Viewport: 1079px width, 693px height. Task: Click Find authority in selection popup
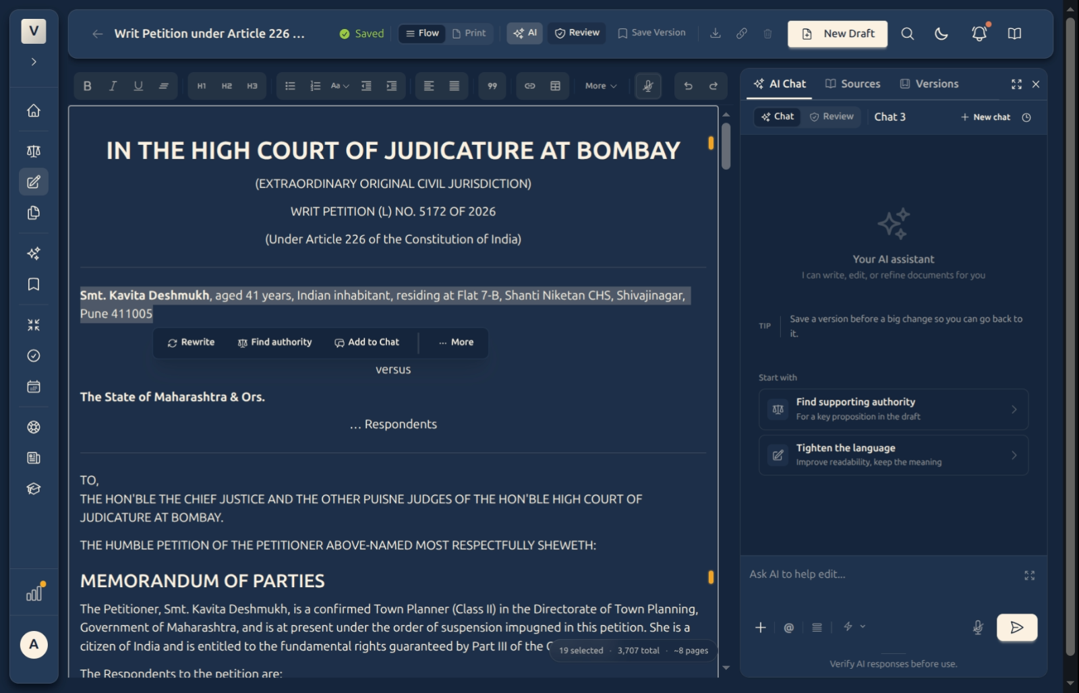pyautogui.click(x=274, y=342)
